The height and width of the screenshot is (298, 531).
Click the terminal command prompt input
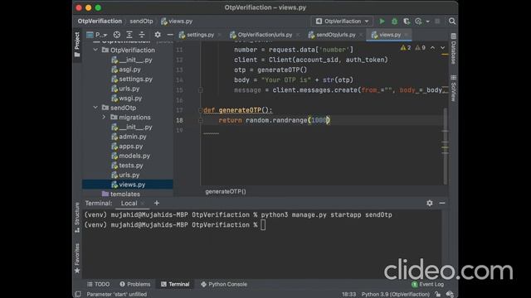(x=263, y=224)
